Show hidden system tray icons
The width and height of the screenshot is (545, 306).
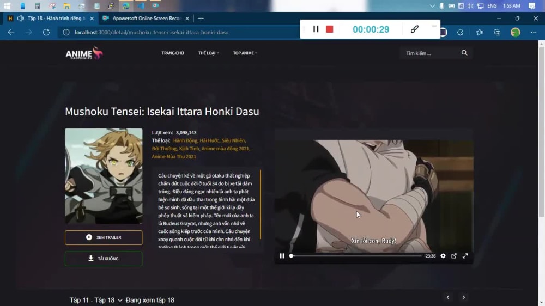pyautogui.click(x=432, y=6)
